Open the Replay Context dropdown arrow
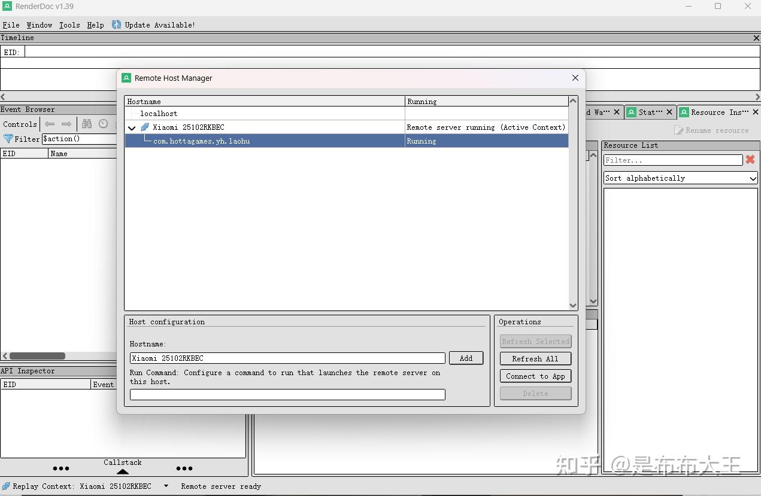This screenshot has height=496, width=761. coord(166,486)
